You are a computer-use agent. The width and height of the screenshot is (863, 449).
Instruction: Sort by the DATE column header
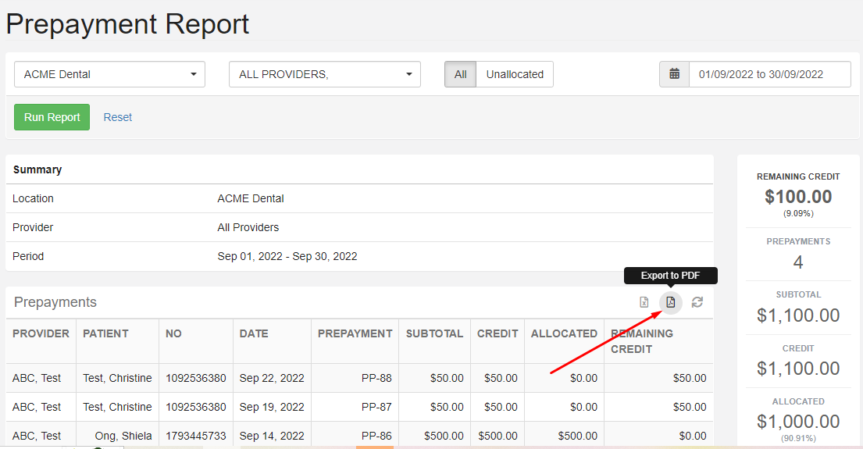tap(254, 333)
